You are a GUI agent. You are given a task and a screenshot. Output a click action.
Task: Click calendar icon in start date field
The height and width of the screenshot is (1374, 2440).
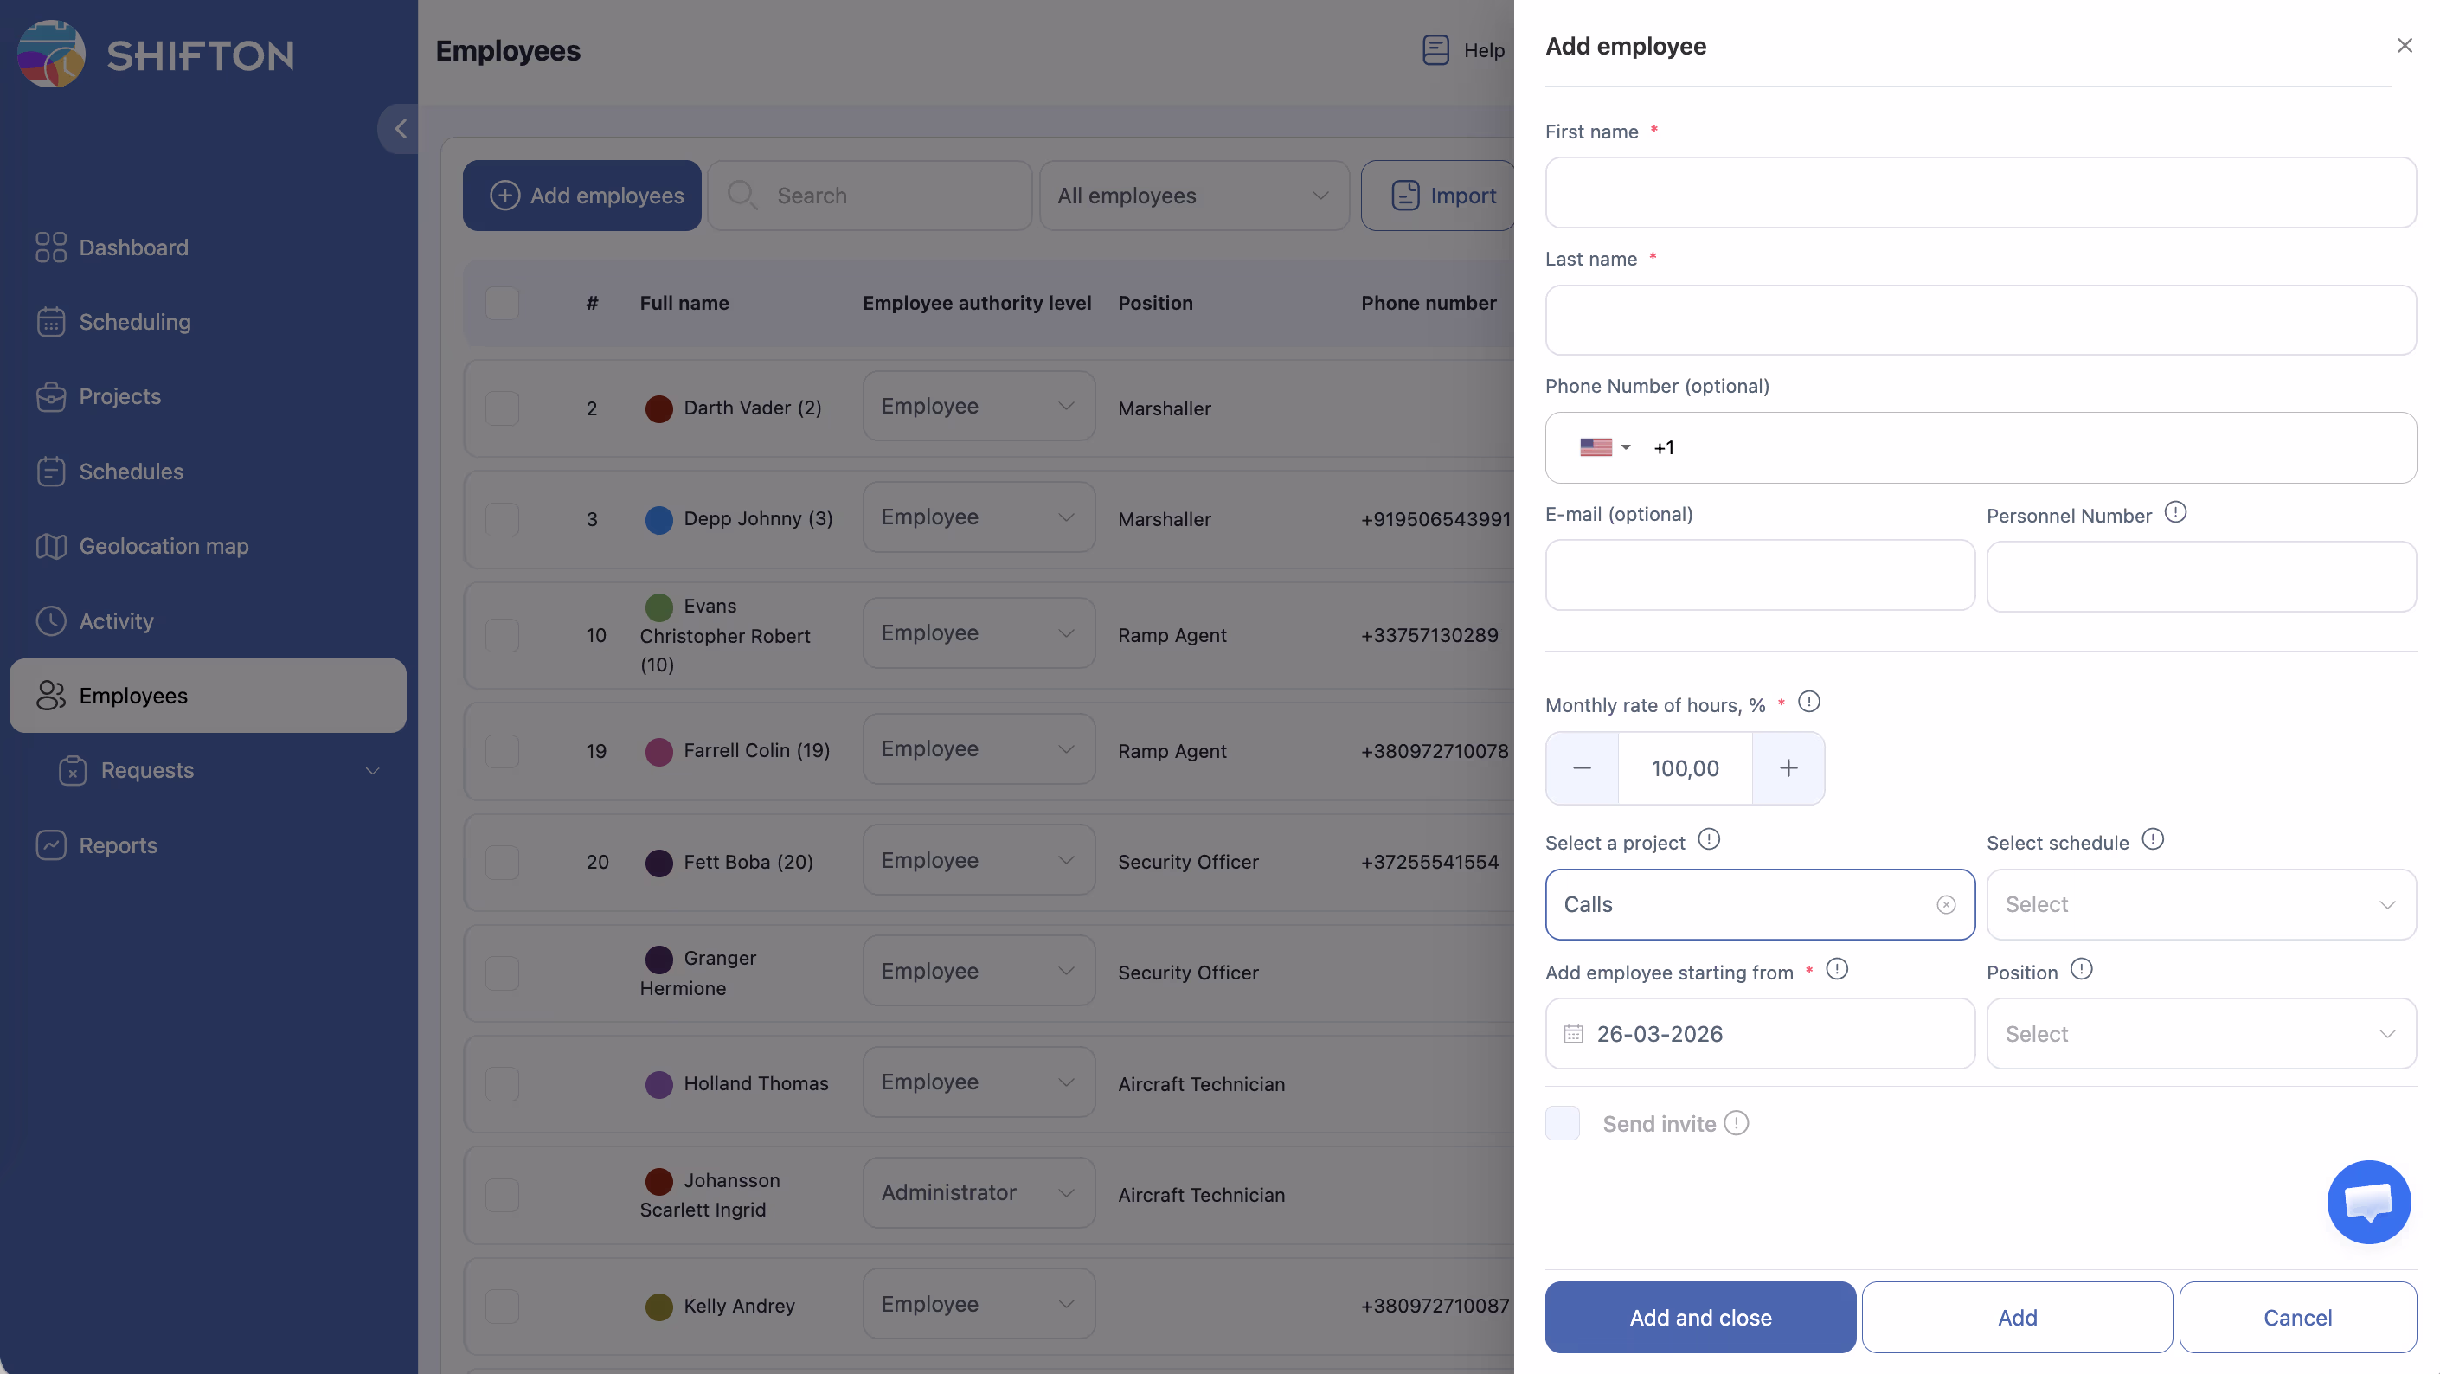1573,1033
